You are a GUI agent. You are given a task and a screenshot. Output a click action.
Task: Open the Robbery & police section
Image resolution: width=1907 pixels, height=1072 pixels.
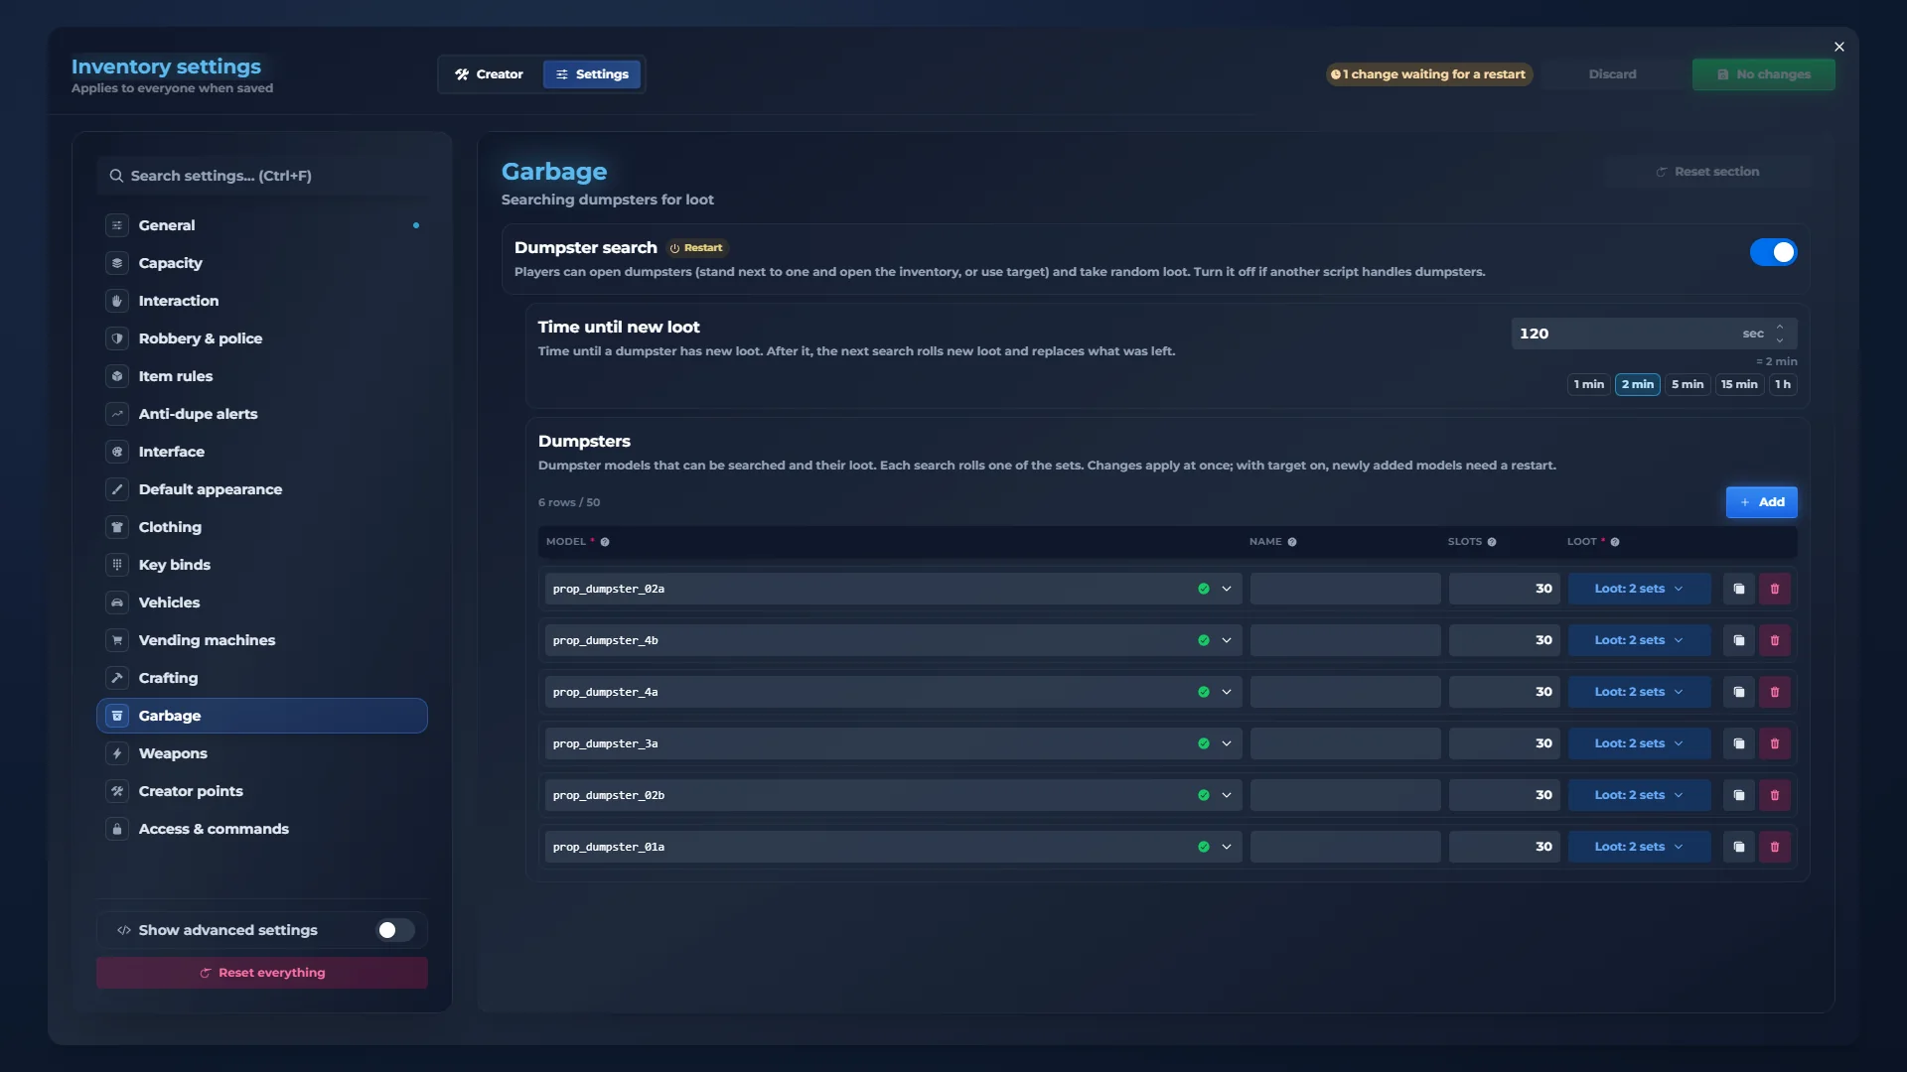click(x=262, y=338)
